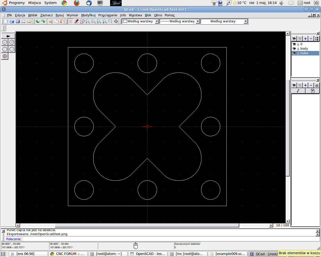Click the redraw icon
Screen dimensions: 321x257
pyautogui.click(x=82, y=21)
